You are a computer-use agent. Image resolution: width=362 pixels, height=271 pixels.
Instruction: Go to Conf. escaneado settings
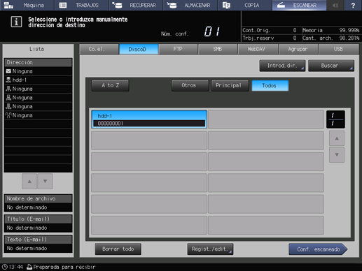(318, 249)
